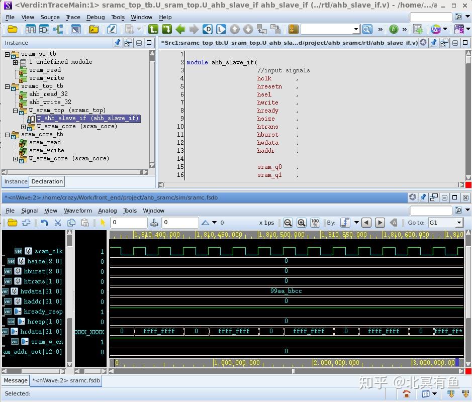Image resolution: width=472 pixels, height=402 pixels.
Task: Switch to the Message tab at bottom
Action: coord(16,380)
